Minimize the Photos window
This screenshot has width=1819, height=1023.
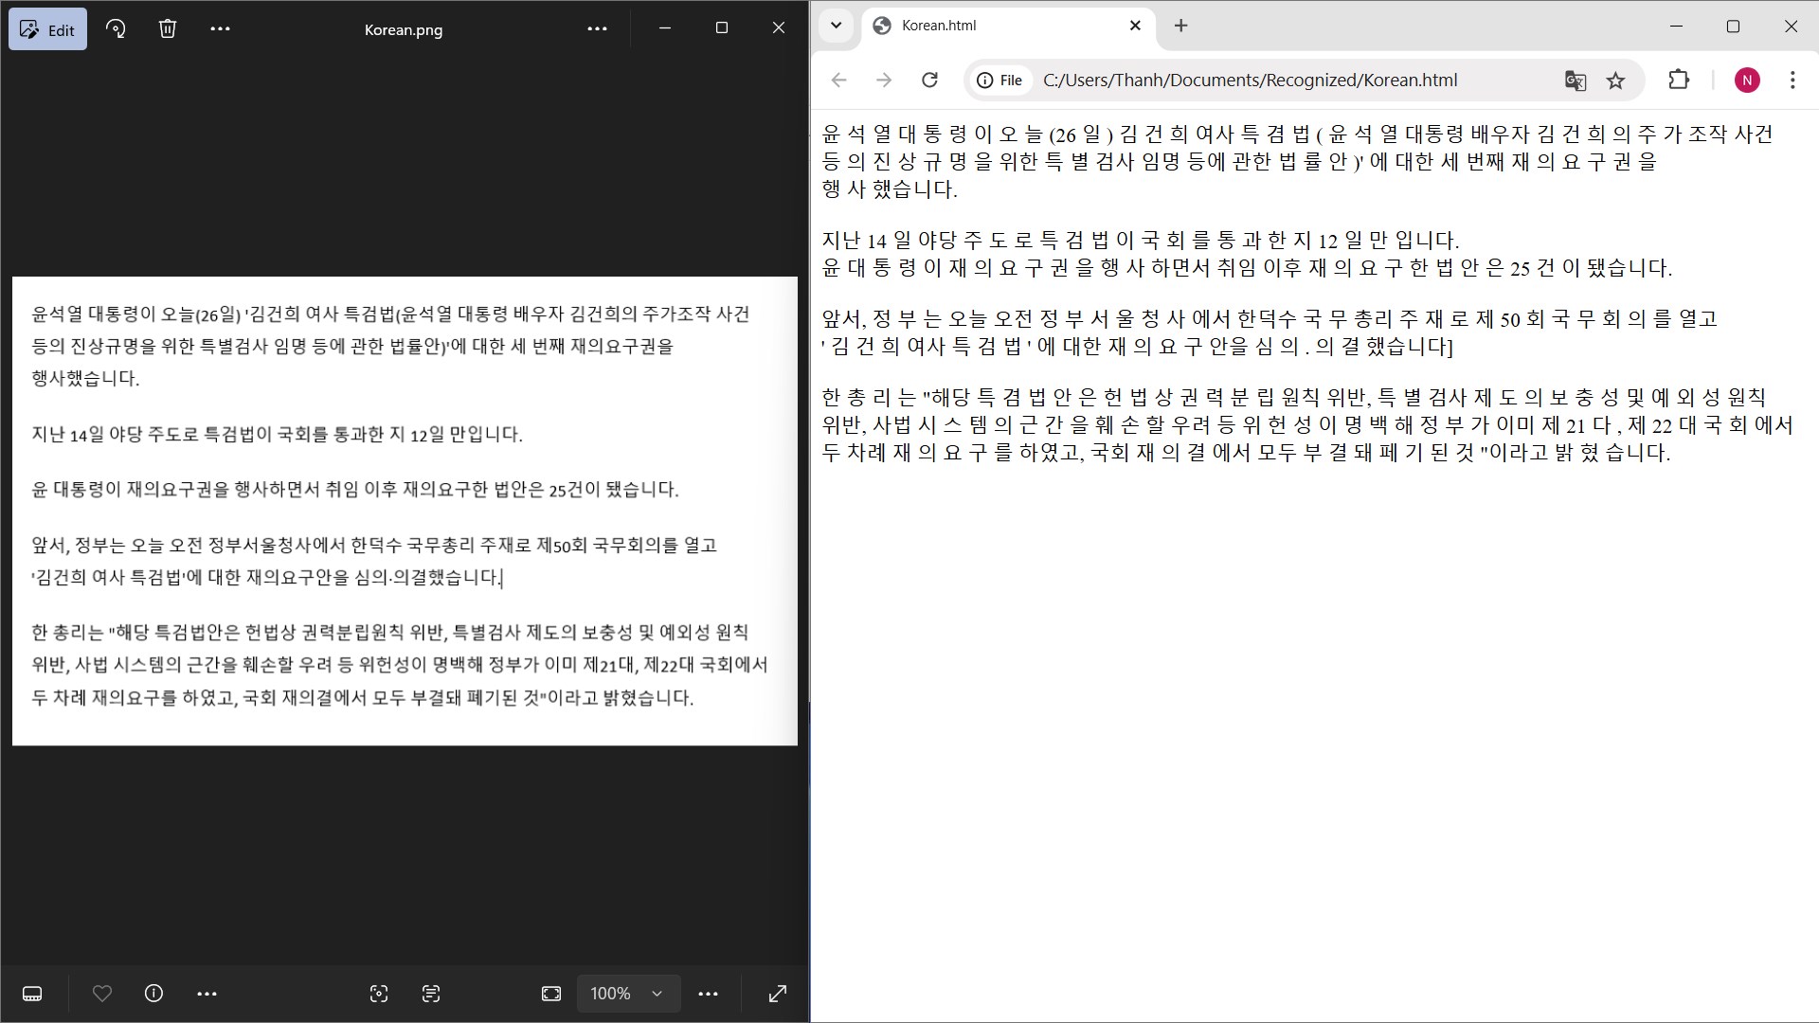point(664,28)
